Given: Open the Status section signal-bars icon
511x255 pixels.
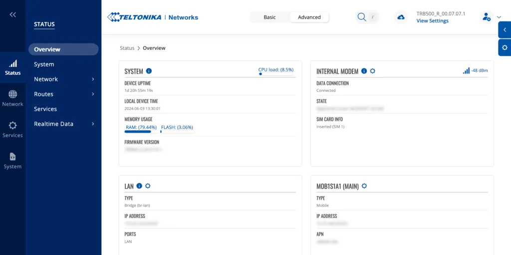Looking at the screenshot, I should (x=12, y=63).
